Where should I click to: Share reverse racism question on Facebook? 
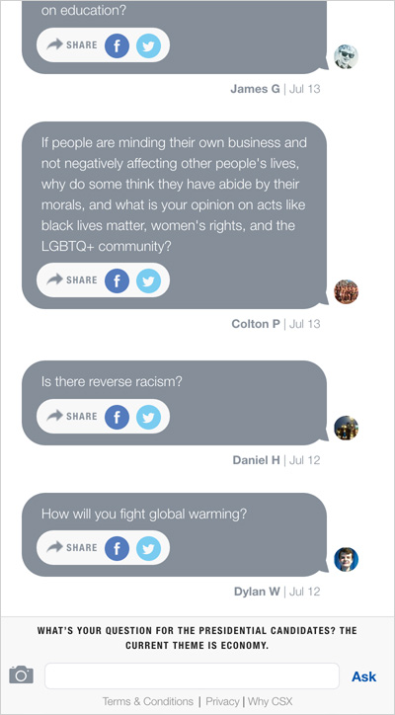(117, 417)
